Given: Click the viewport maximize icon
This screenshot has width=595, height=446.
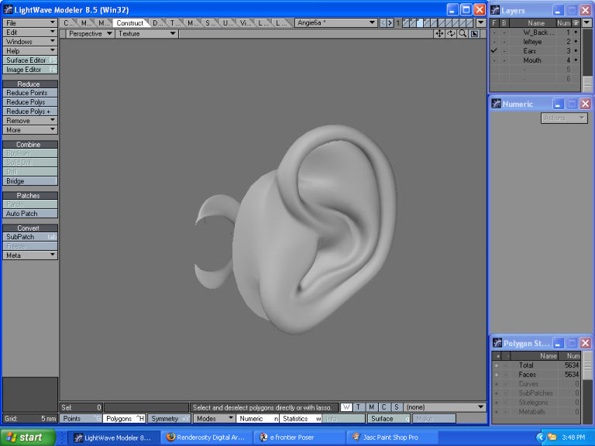Looking at the screenshot, I should click(474, 34).
